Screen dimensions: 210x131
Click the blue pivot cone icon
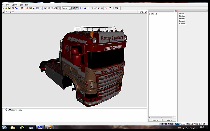85,8
